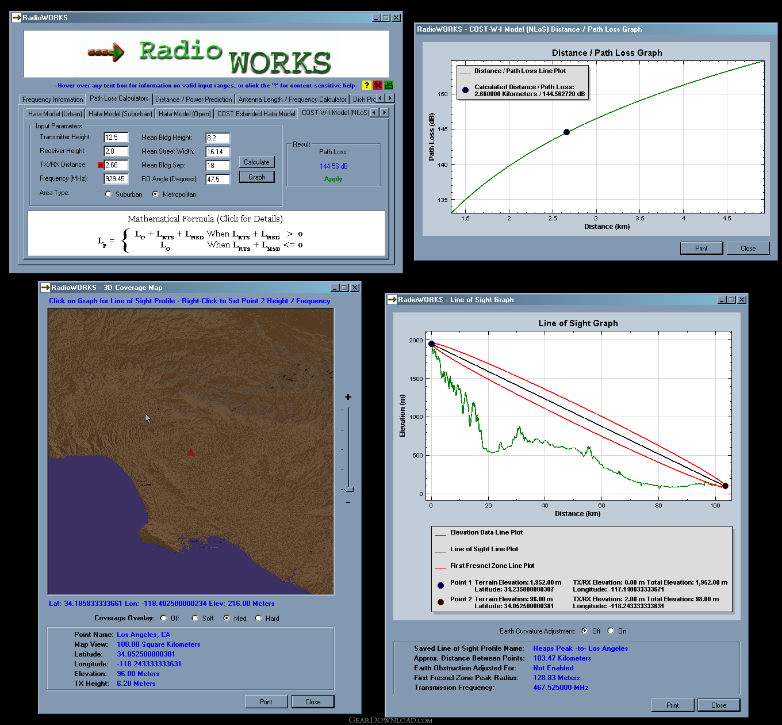Viewport: 782px width, 725px height.
Task: Click the coverage map zoom slider handle
Action: (348, 489)
